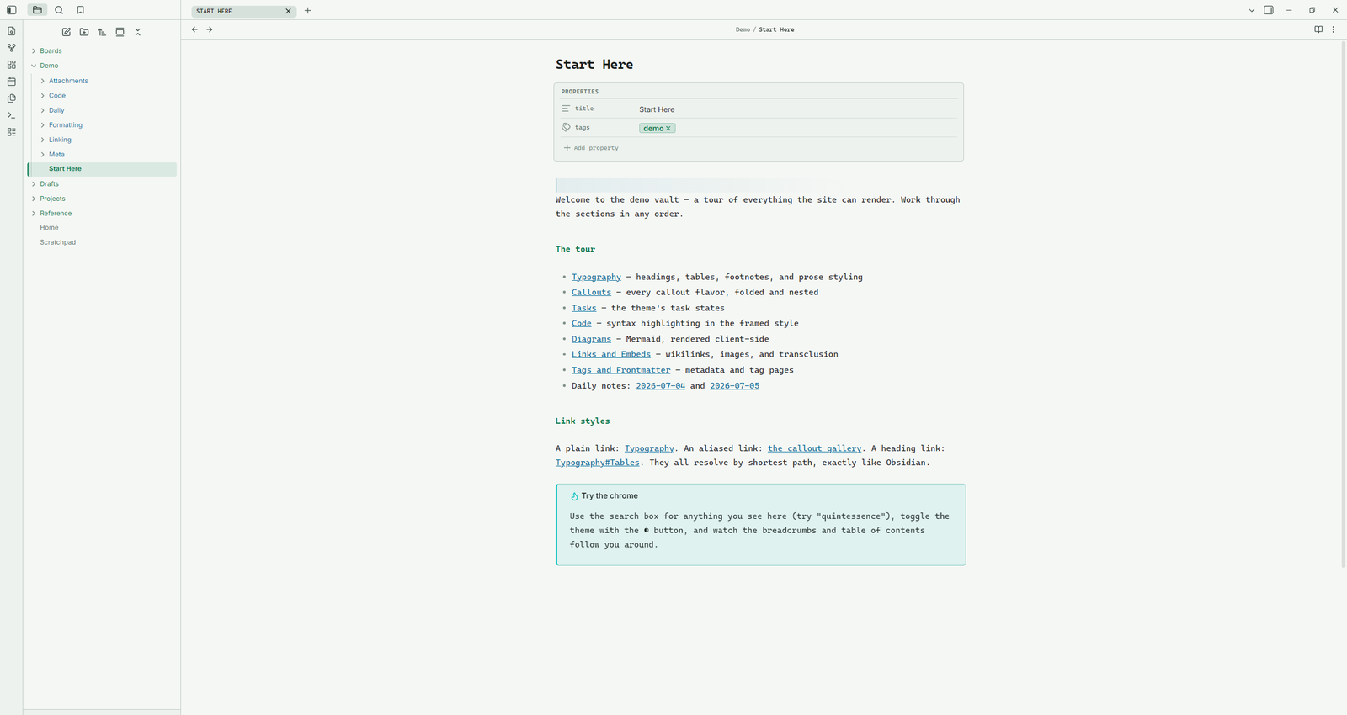The height and width of the screenshot is (715, 1347).
Task: Open the Links and Embeds link
Action: (610, 354)
